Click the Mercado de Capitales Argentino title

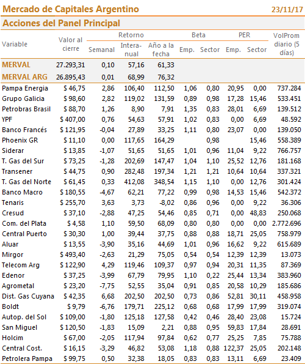(71, 9)
